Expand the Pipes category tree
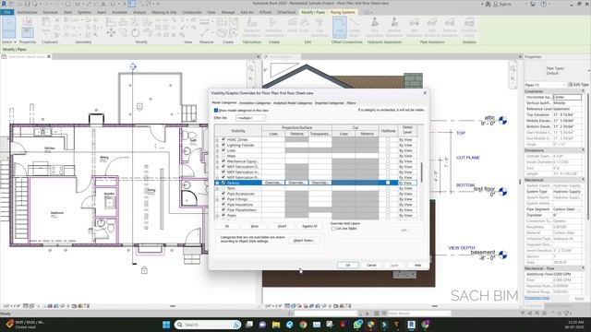 (x=217, y=215)
